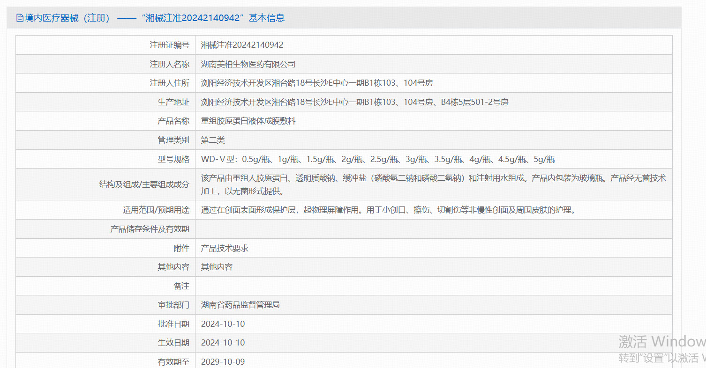Click the WD-V型 model specification text

377,159
